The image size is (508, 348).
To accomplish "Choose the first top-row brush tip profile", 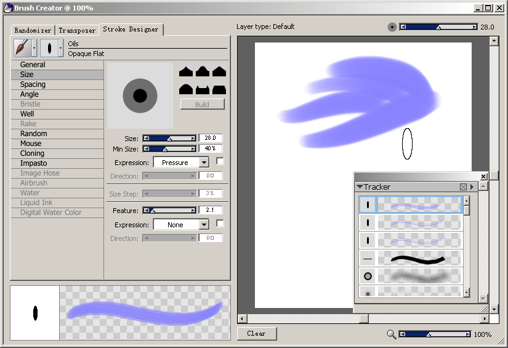I will point(186,71).
